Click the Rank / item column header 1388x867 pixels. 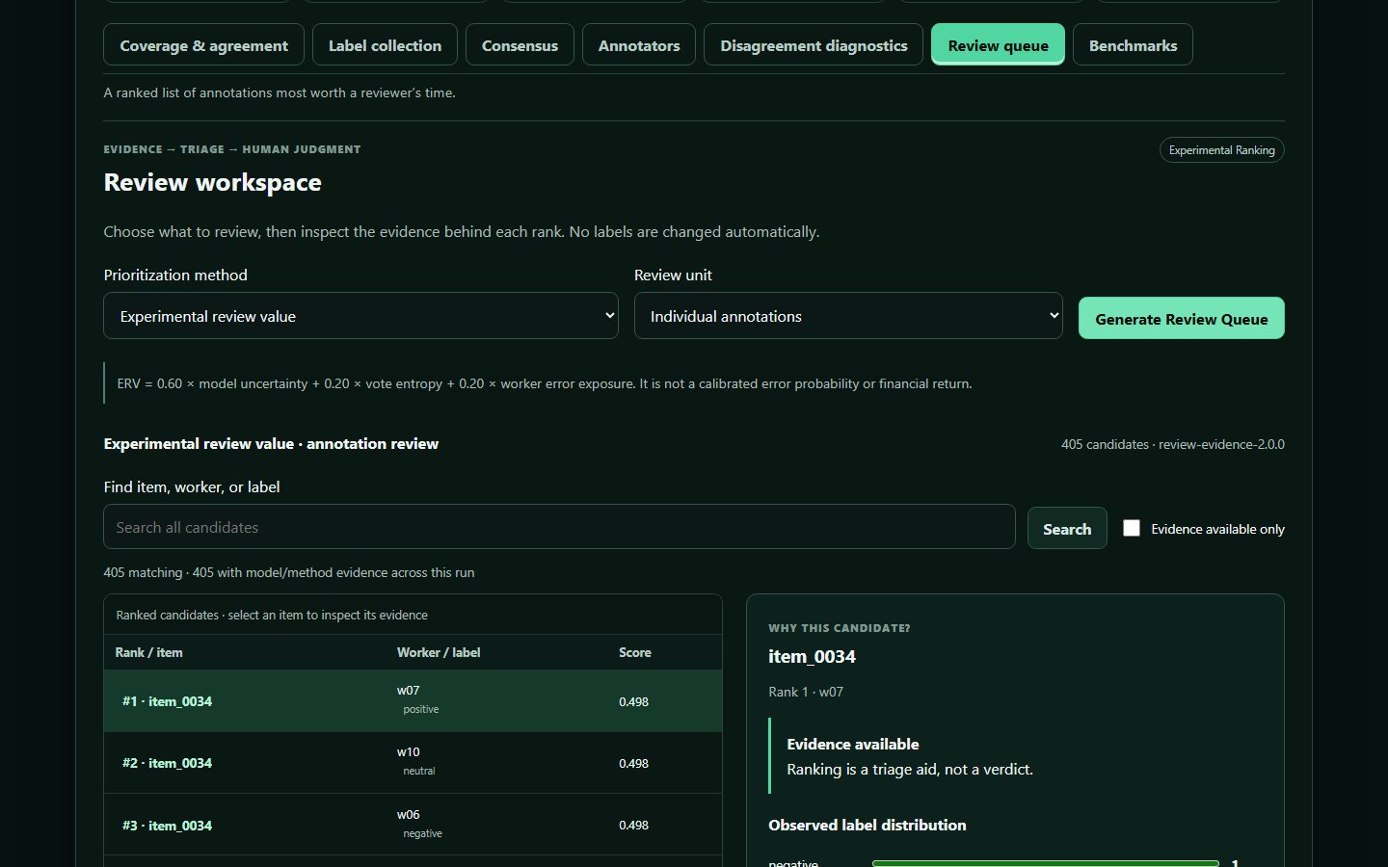(x=148, y=652)
